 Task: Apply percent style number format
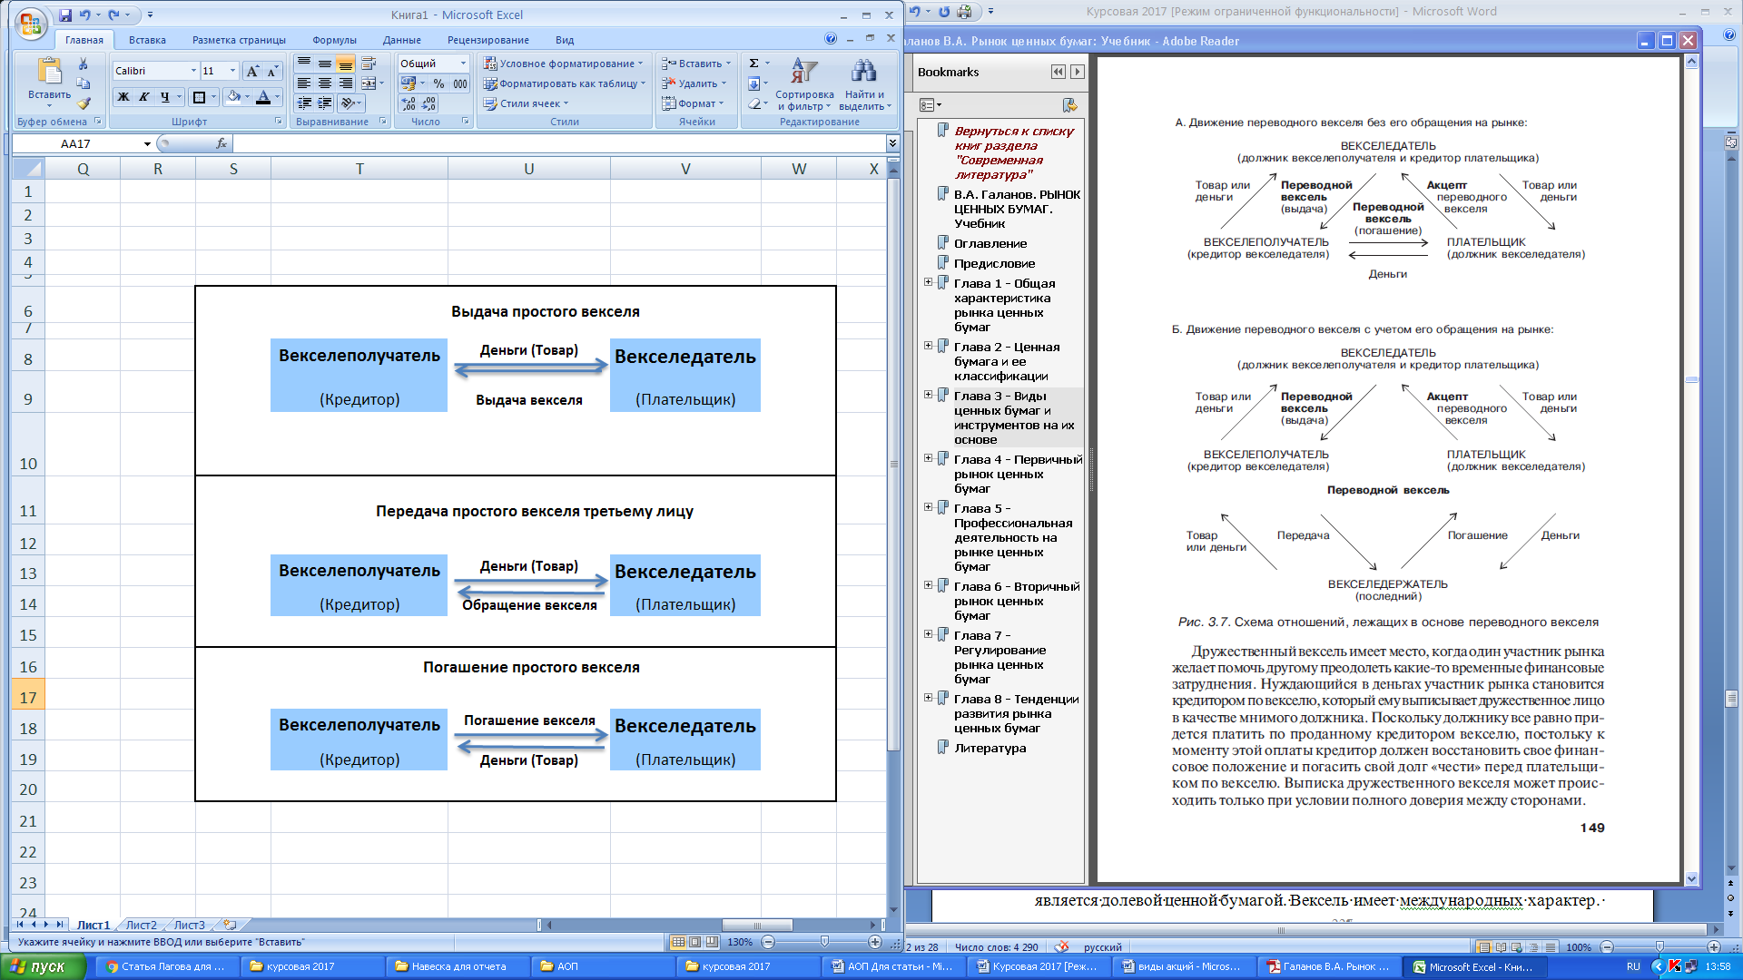(439, 83)
